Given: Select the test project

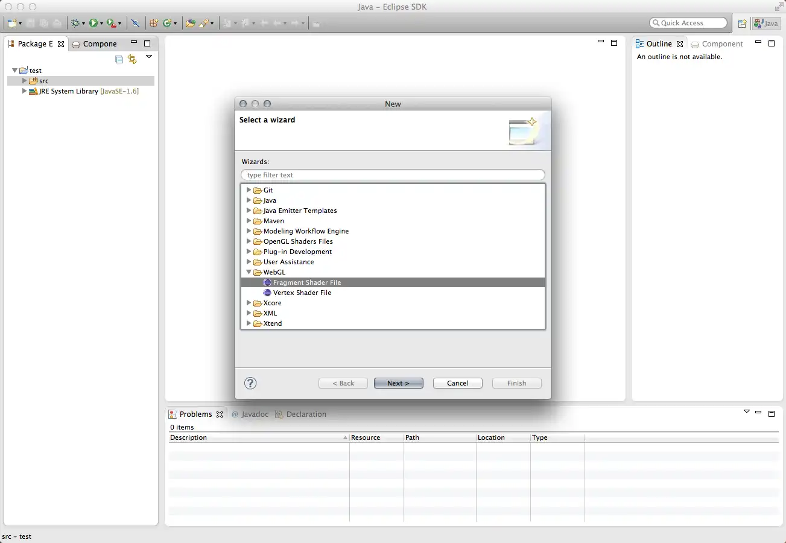Looking at the screenshot, I should [31, 71].
